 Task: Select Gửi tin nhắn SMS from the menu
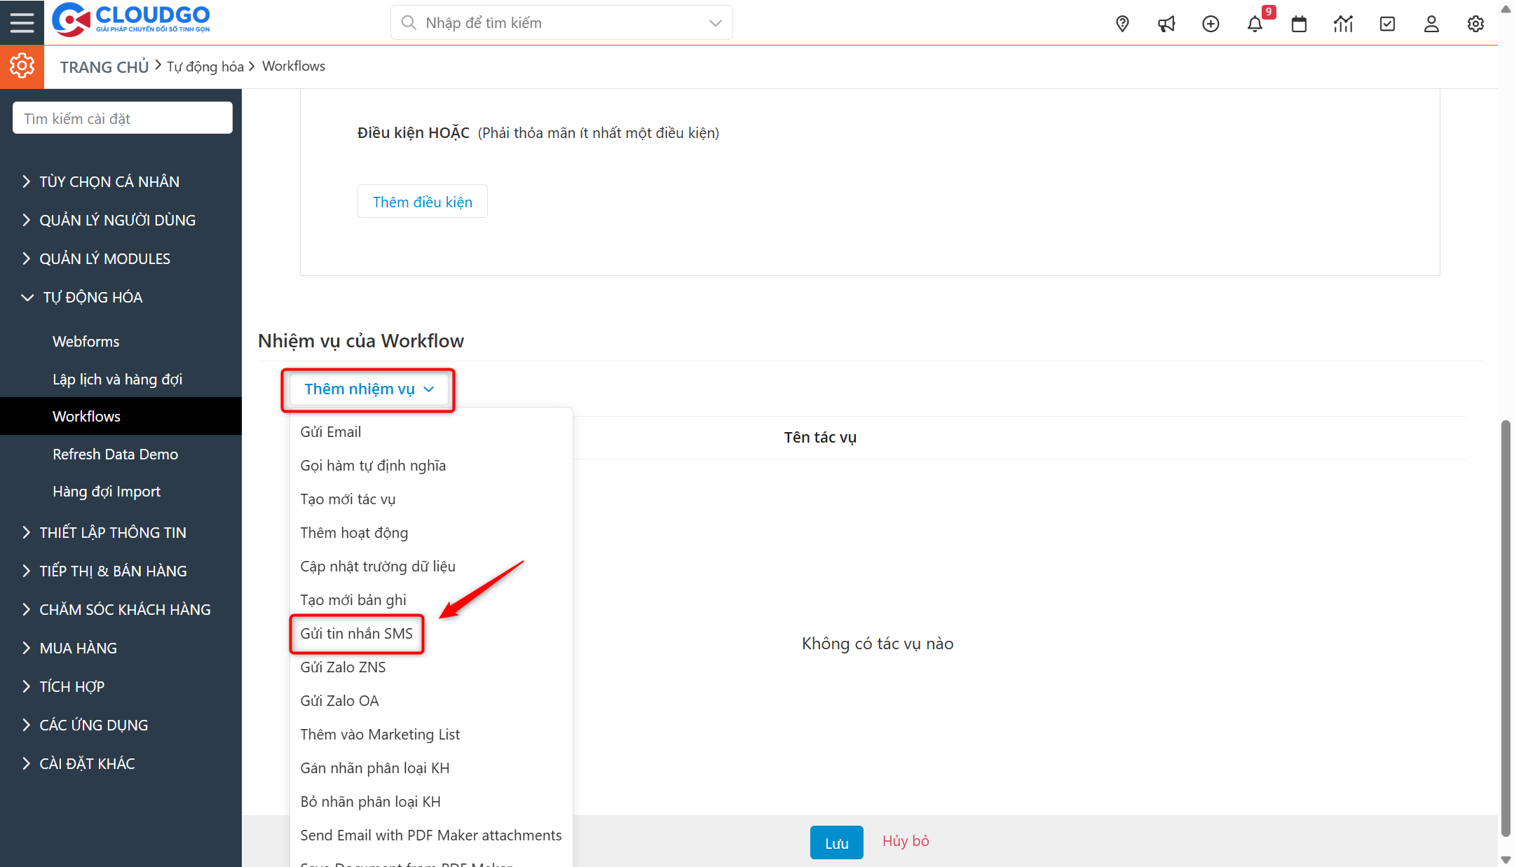click(x=357, y=633)
